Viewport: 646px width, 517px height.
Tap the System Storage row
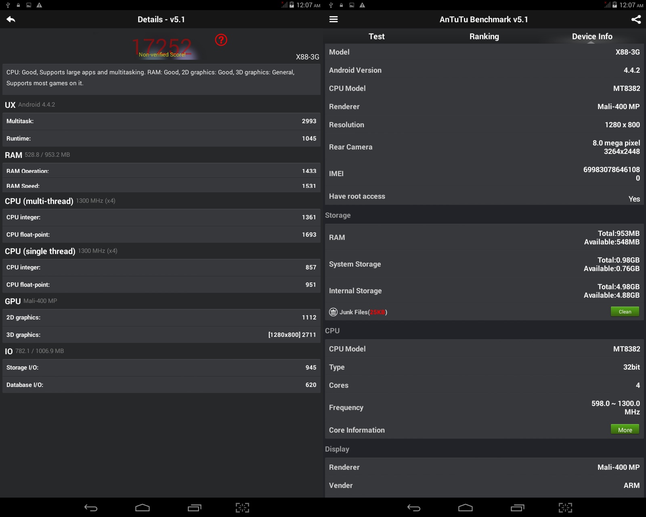[x=484, y=264]
